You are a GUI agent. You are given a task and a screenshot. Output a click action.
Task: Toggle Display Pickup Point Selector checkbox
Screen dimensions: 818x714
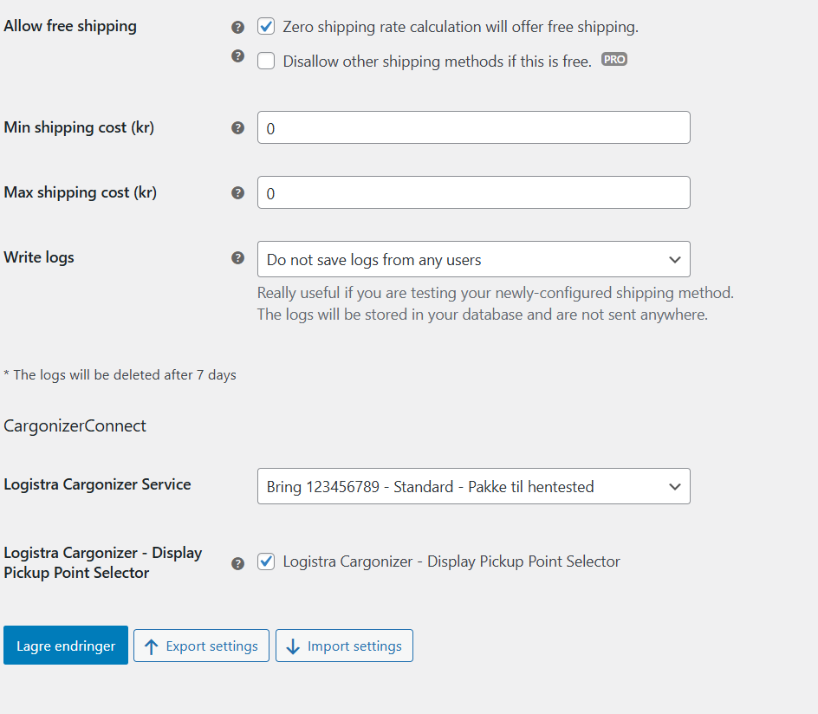point(266,561)
